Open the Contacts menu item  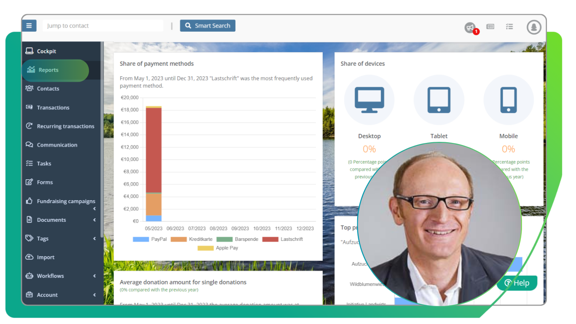[x=48, y=89]
